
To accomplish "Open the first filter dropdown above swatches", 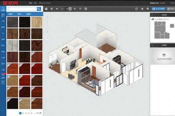I will 11,14.
